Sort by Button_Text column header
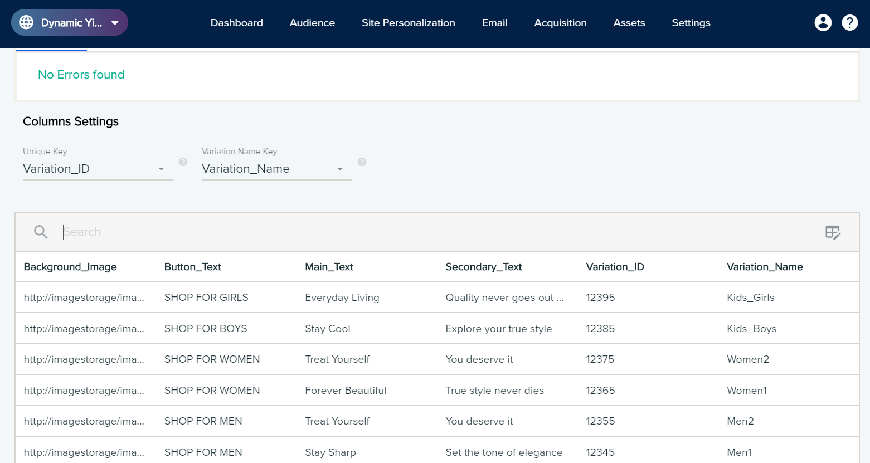This screenshot has height=463, width=870. 193,267
